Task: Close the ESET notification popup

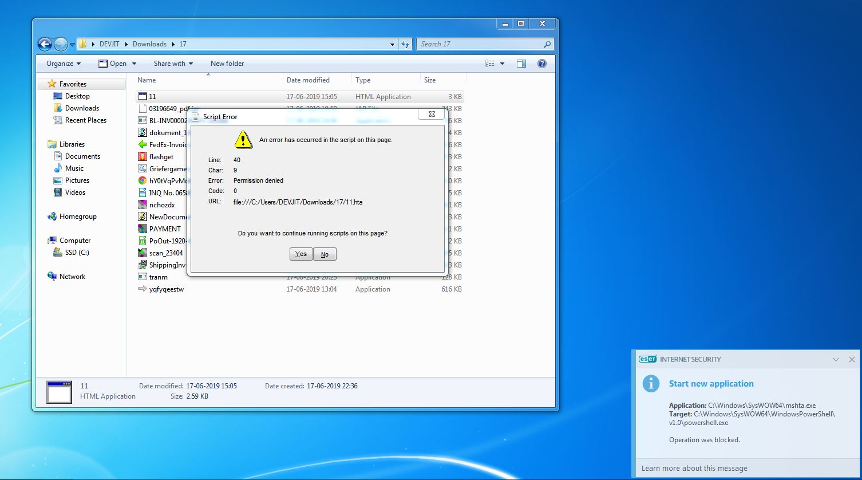Action: pos(852,360)
